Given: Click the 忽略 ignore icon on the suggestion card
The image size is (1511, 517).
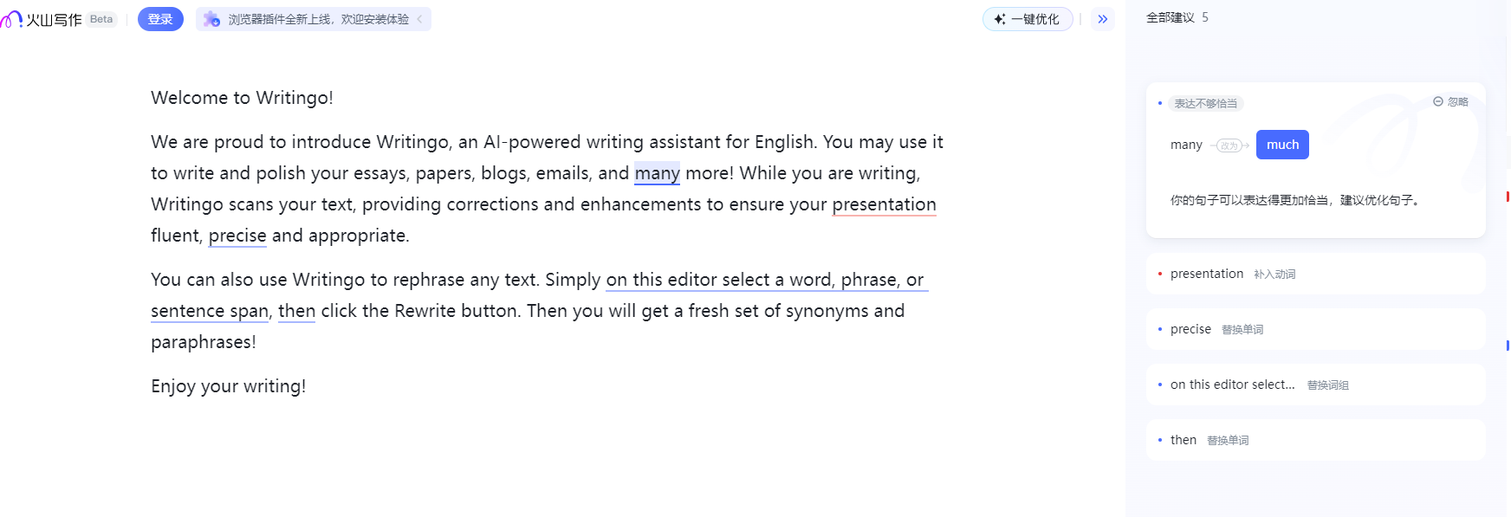Looking at the screenshot, I should [x=1438, y=101].
